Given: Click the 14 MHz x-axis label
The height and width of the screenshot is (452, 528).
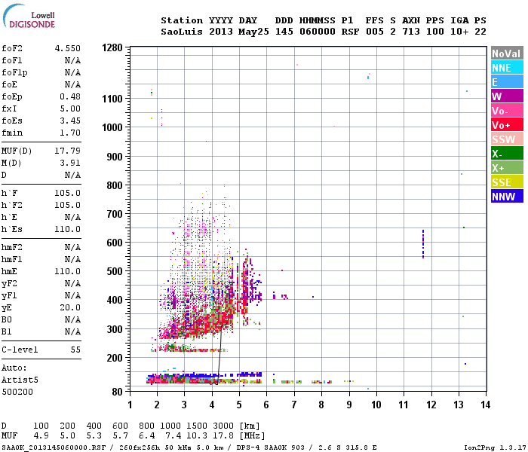Looking at the screenshot, I should [485, 405].
